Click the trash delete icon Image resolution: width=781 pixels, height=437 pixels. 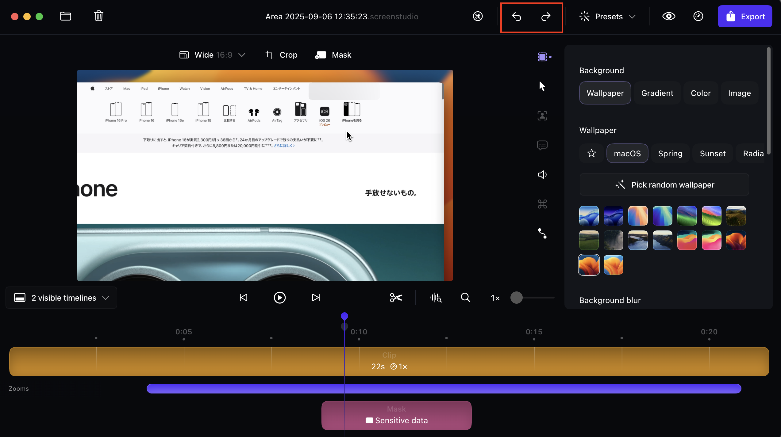(98, 16)
